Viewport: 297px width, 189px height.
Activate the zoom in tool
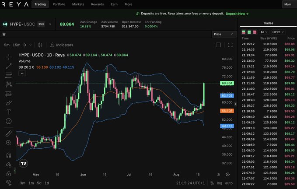pos(8,143)
